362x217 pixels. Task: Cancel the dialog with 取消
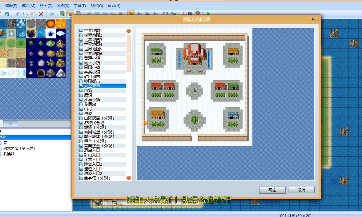tap(301, 190)
